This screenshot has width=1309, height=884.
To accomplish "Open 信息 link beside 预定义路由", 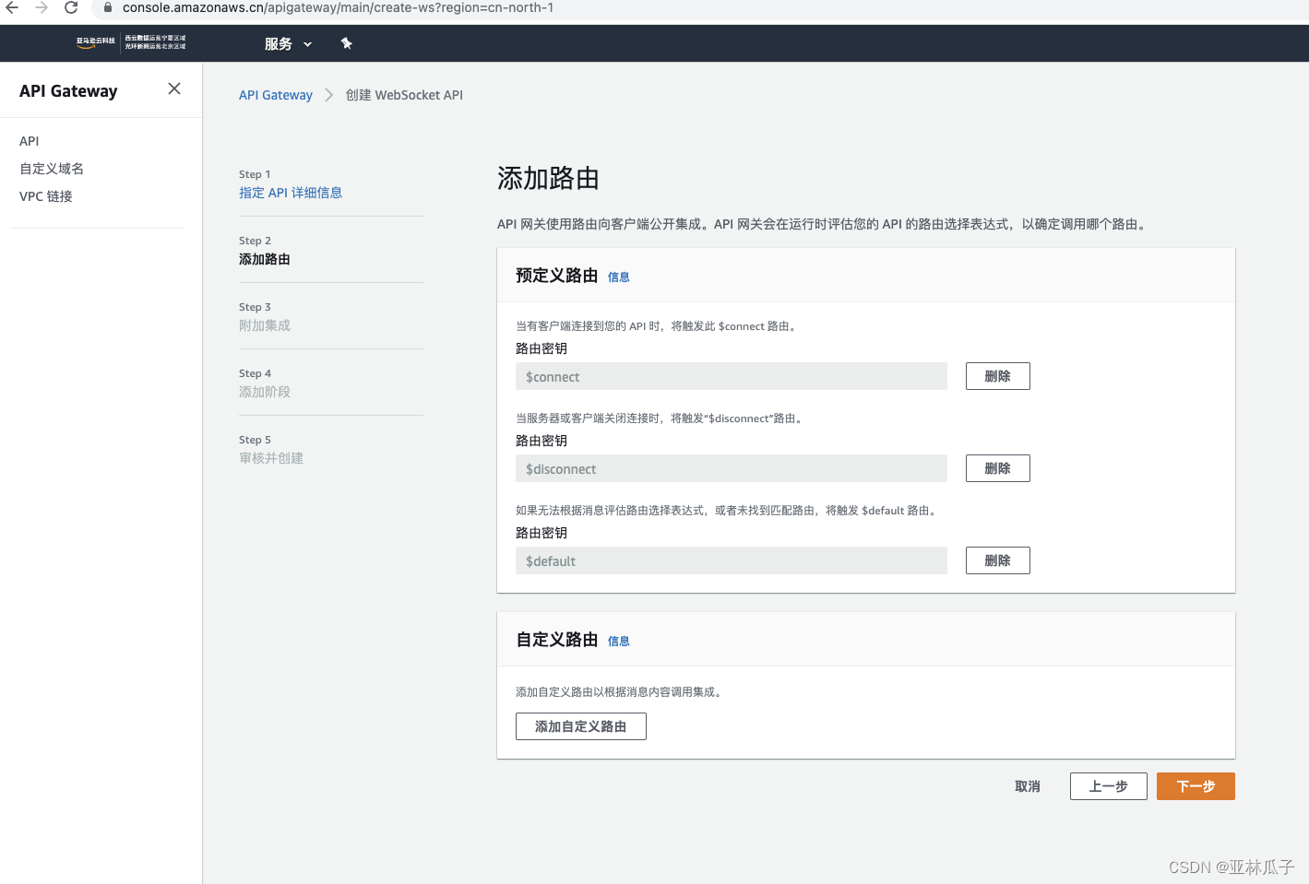I will [619, 277].
